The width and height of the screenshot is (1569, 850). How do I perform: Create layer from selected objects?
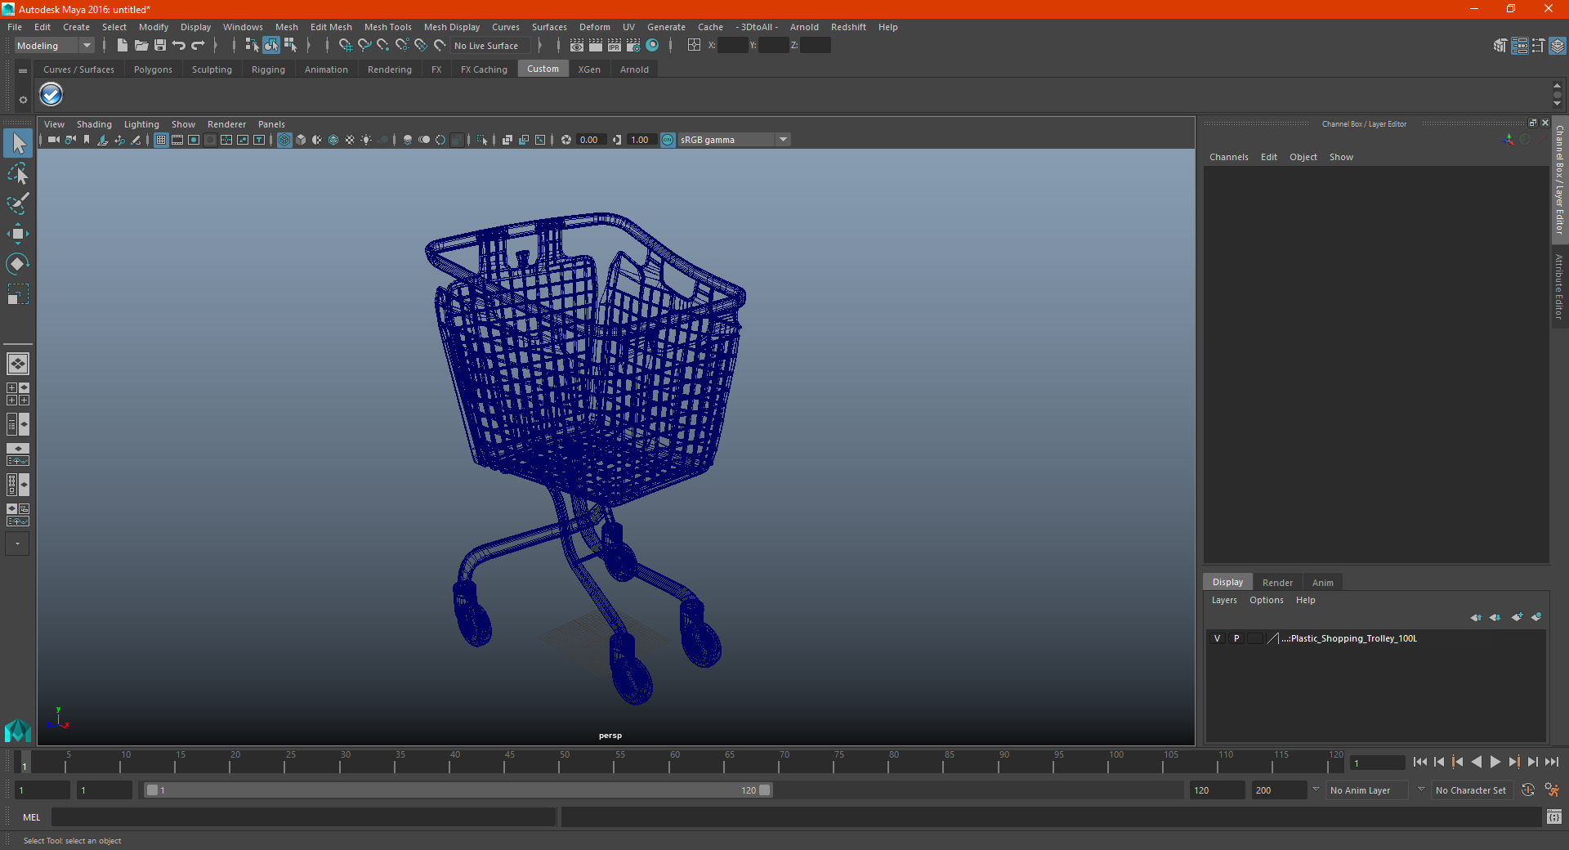coord(1536,617)
